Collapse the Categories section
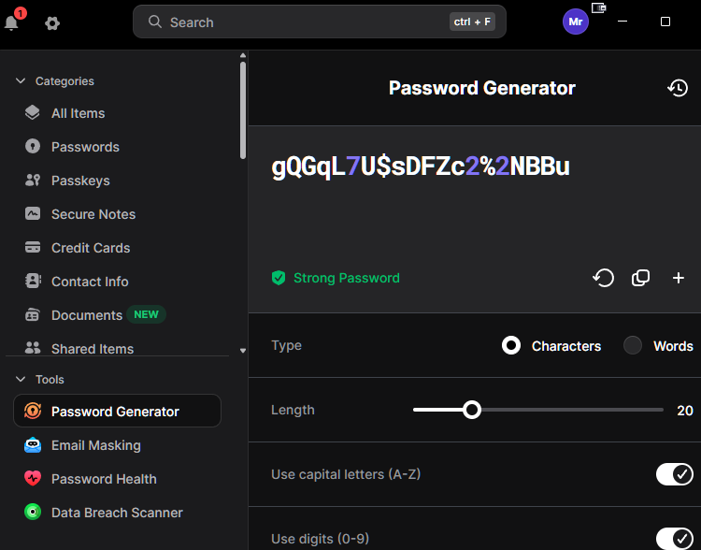 tap(21, 81)
